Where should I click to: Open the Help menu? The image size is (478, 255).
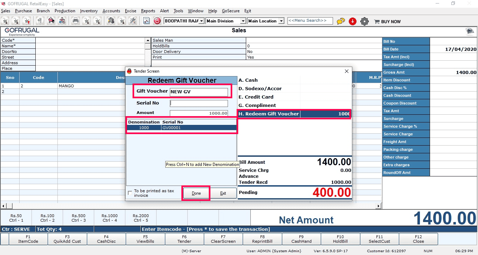213,11
